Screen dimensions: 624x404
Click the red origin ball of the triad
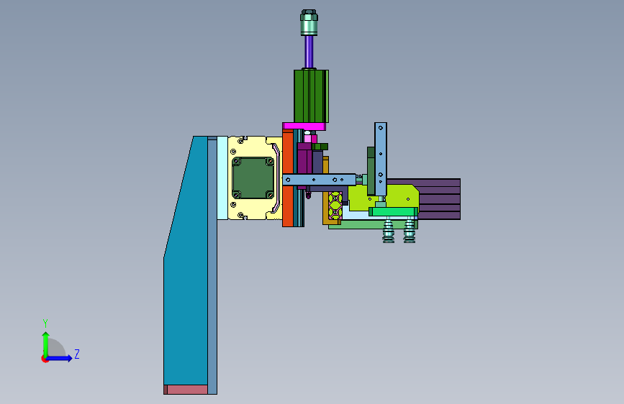tap(45, 359)
